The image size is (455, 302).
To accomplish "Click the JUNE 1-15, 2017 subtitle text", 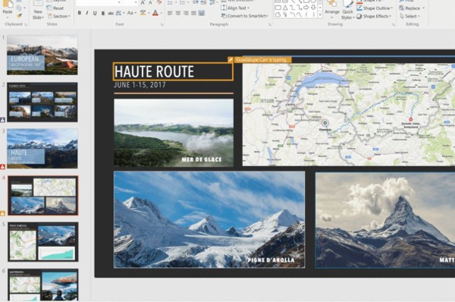I will (x=140, y=85).
